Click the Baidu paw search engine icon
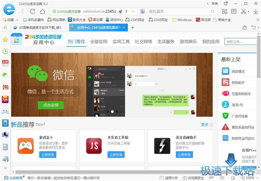 point(142,11)
